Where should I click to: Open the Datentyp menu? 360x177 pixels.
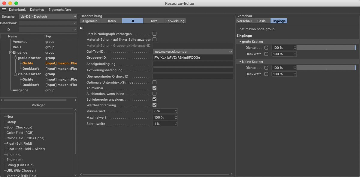tap(37, 10)
